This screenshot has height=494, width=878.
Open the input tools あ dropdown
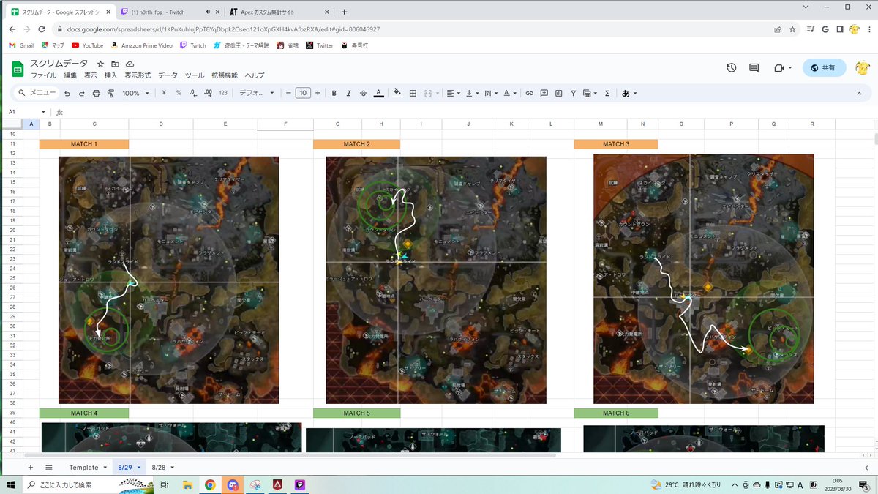[629, 93]
